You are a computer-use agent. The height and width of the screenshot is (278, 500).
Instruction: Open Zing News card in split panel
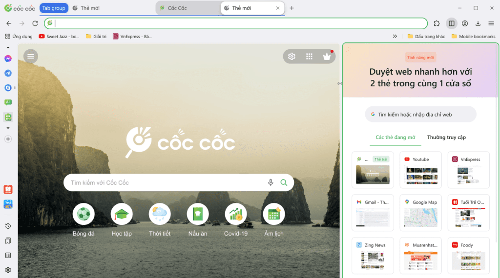[373, 256]
